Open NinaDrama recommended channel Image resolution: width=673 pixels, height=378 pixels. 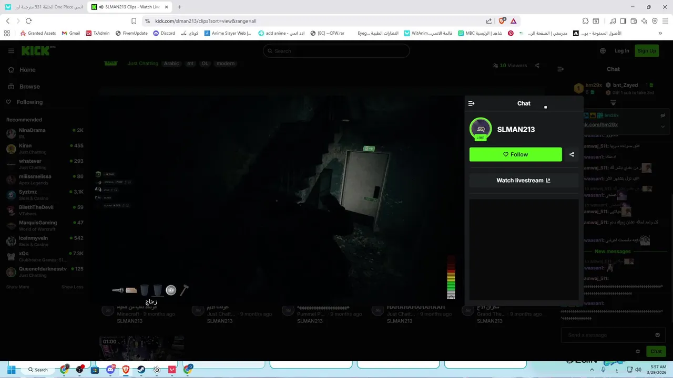(45, 133)
